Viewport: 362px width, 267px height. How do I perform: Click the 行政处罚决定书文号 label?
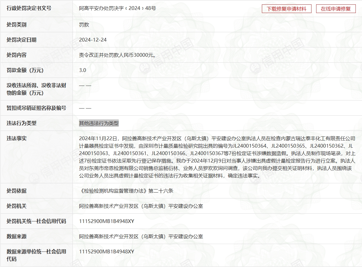[x=29, y=8]
